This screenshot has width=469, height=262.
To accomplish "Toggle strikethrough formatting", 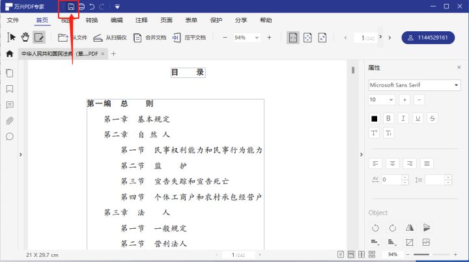I will tap(433, 118).
